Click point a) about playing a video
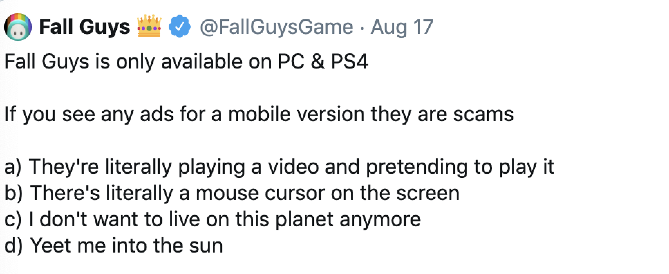 point(279,167)
